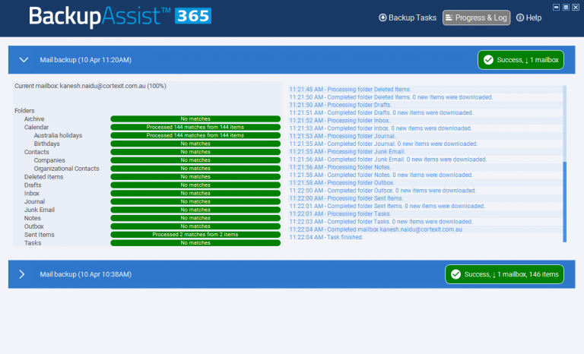Click green checkmark icon in lower success badge
The image size is (584, 354).
[x=456, y=274]
